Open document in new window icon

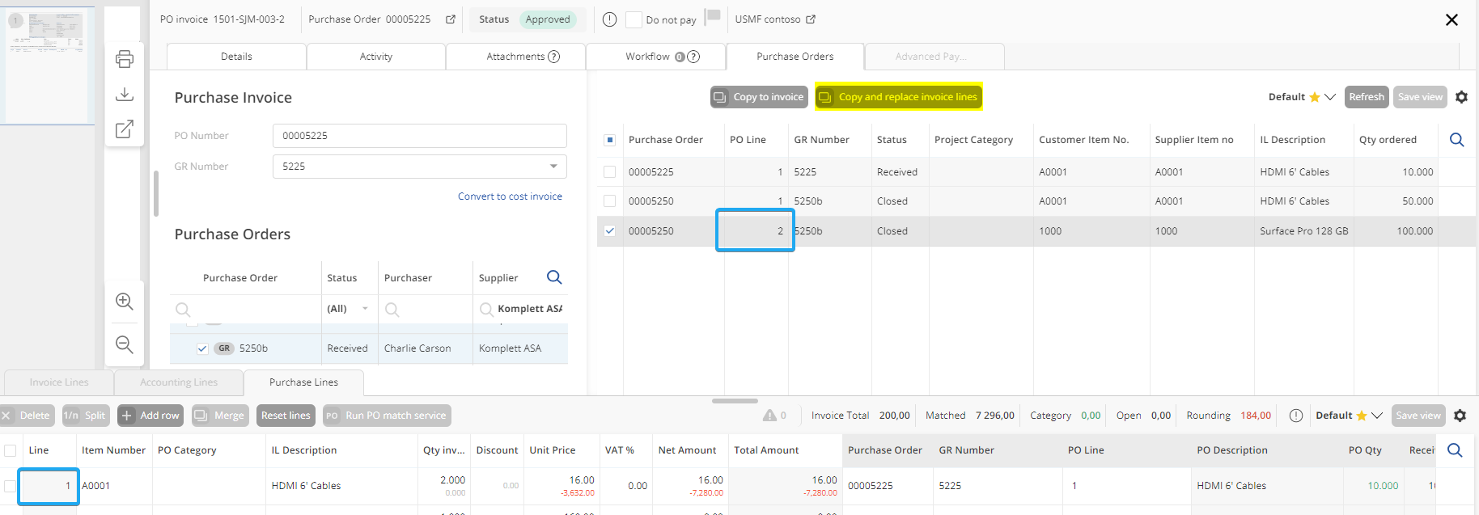(125, 129)
